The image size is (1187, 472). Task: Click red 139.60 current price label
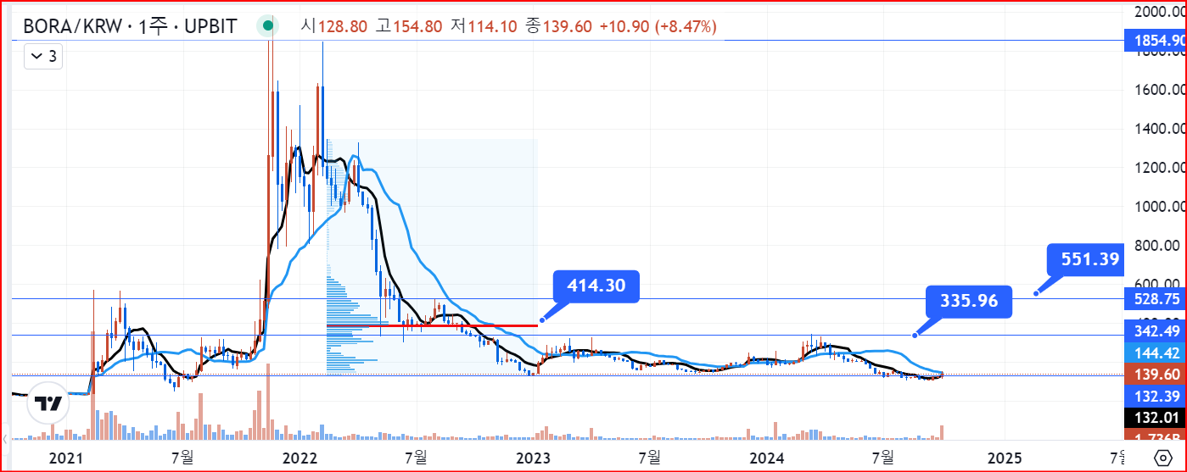tap(1154, 374)
